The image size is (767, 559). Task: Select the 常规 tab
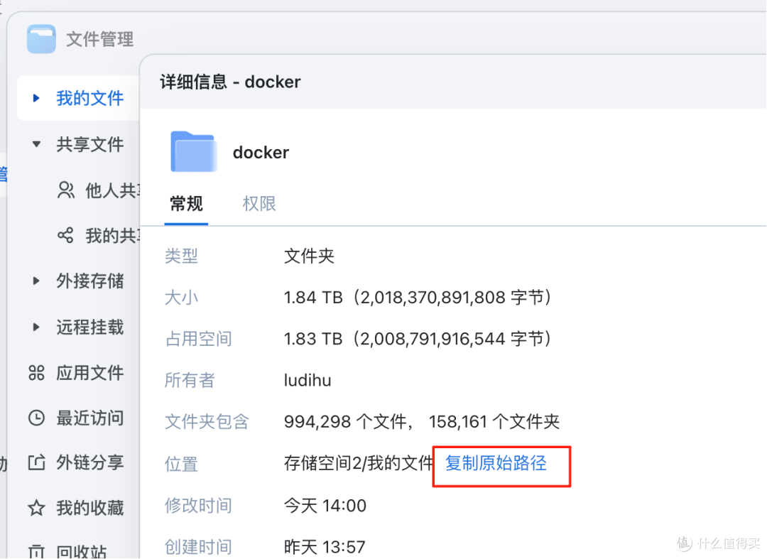click(x=185, y=204)
